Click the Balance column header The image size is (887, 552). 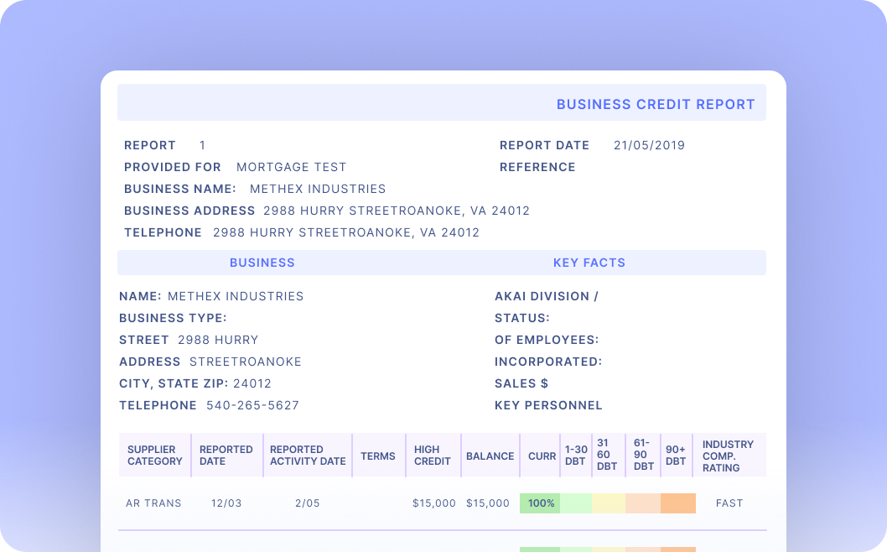point(490,456)
